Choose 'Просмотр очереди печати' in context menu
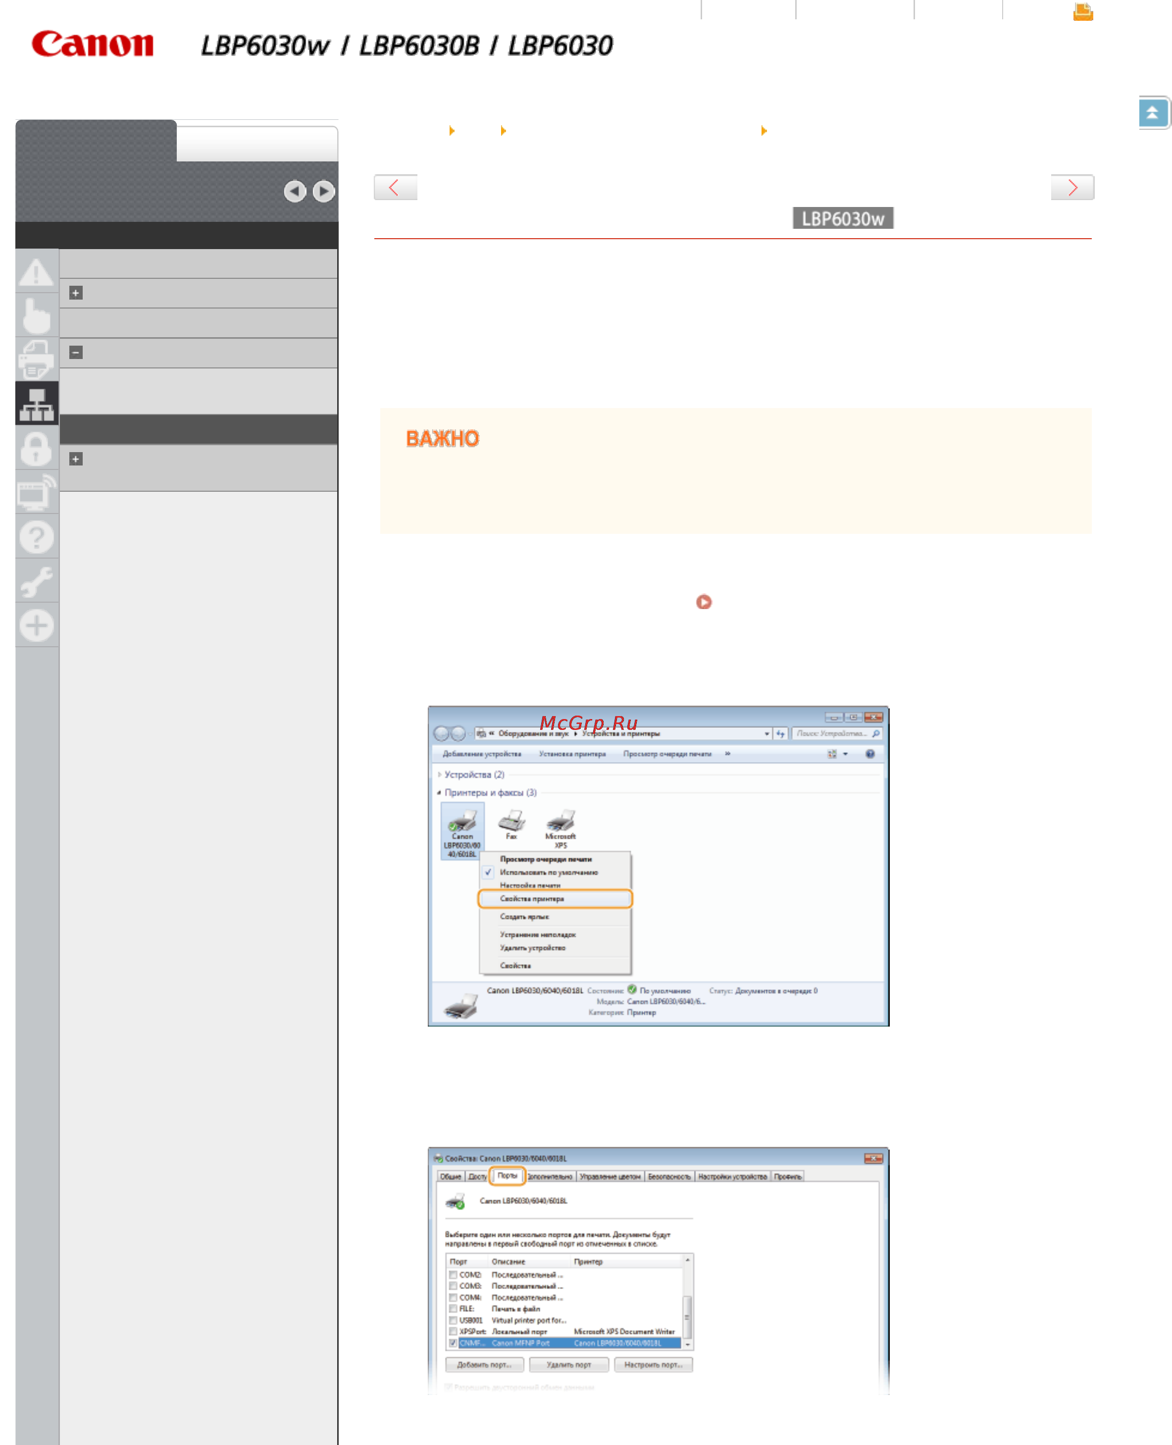Viewport: 1172px width, 1445px height. tap(546, 860)
